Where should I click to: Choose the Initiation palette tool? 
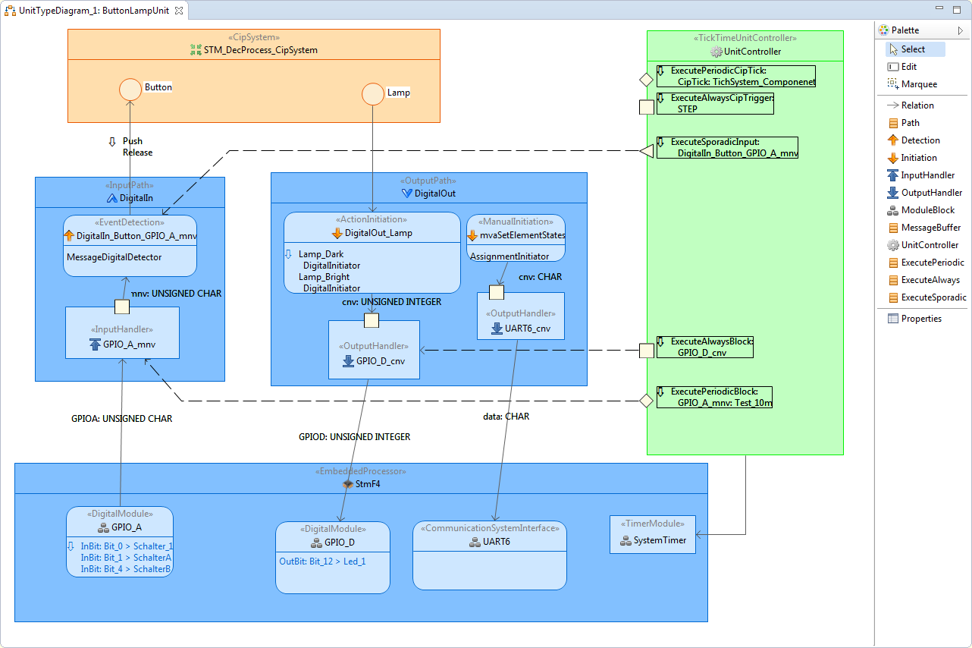pos(918,158)
